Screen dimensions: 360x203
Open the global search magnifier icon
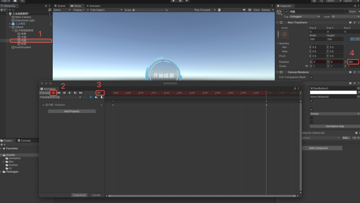click(x=322, y=1)
